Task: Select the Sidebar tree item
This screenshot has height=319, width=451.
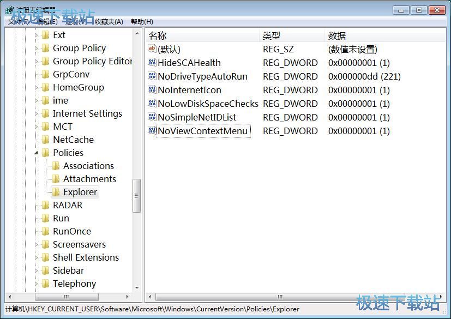Action: pyautogui.click(x=69, y=270)
